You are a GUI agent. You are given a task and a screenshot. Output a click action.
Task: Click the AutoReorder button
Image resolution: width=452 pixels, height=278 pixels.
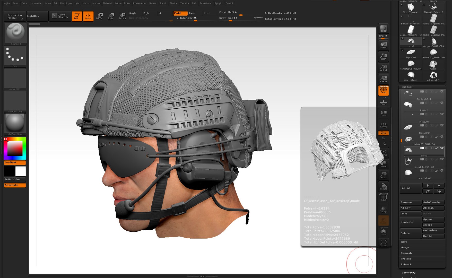click(433, 202)
